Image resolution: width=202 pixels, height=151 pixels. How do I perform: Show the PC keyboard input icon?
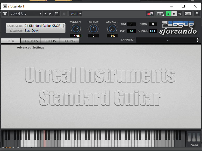188,14
